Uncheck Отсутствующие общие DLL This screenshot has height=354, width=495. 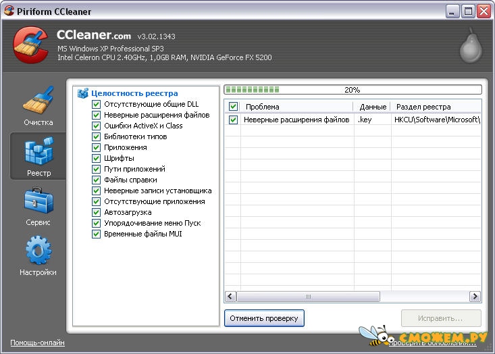pyautogui.click(x=97, y=104)
